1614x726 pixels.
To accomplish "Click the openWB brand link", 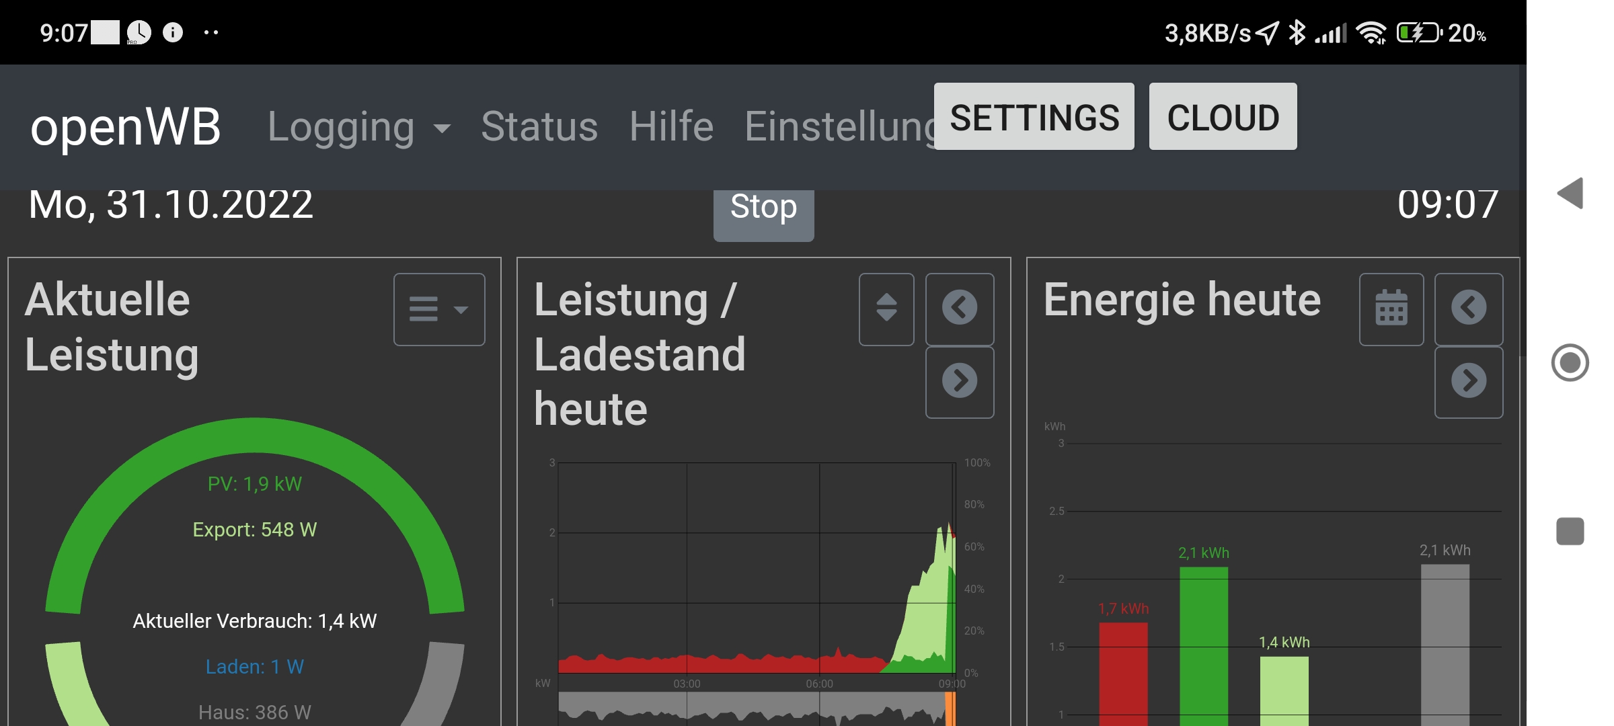I will [126, 127].
